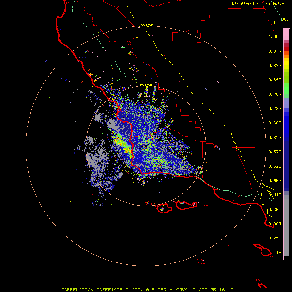Image resolution: width=292 pixels, height=292 pixels.
Task: Pick the red band on the color scale
Action: (286, 49)
